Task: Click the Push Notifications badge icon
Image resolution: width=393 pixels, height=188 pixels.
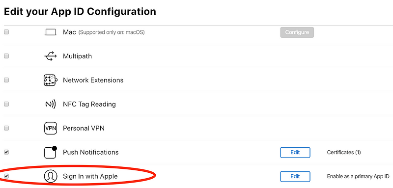Action: coord(51,152)
